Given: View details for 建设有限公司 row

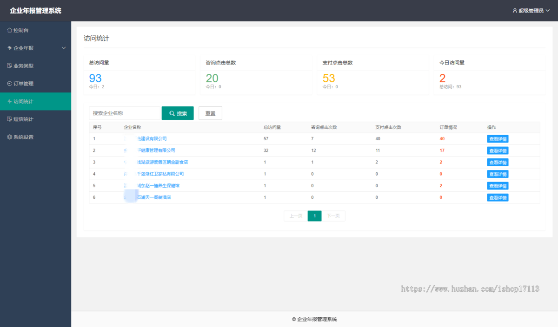Looking at the screenshot, I should coord(498,139).
